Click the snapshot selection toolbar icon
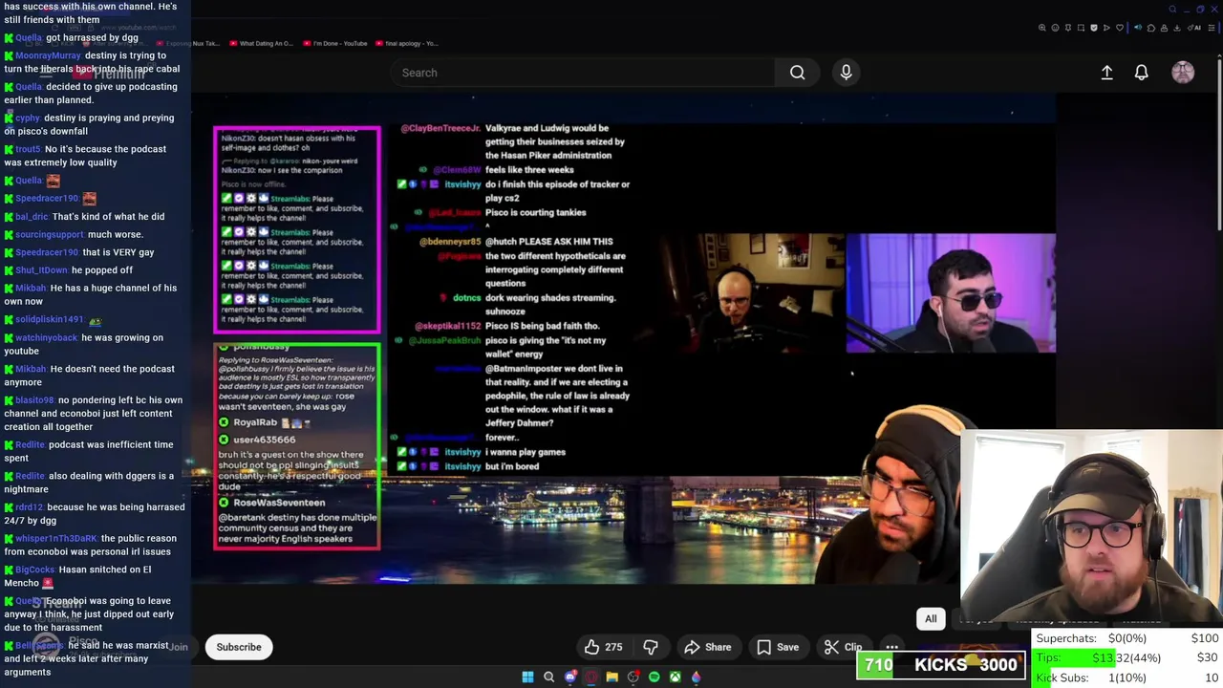This screenshot has height=688, width=1223. coord(1081,28)
